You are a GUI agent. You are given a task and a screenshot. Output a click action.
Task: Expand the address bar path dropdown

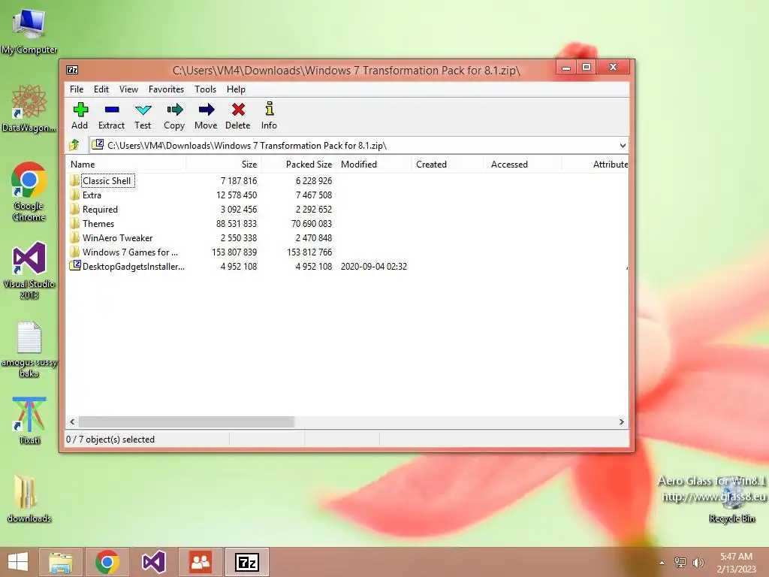623,145
